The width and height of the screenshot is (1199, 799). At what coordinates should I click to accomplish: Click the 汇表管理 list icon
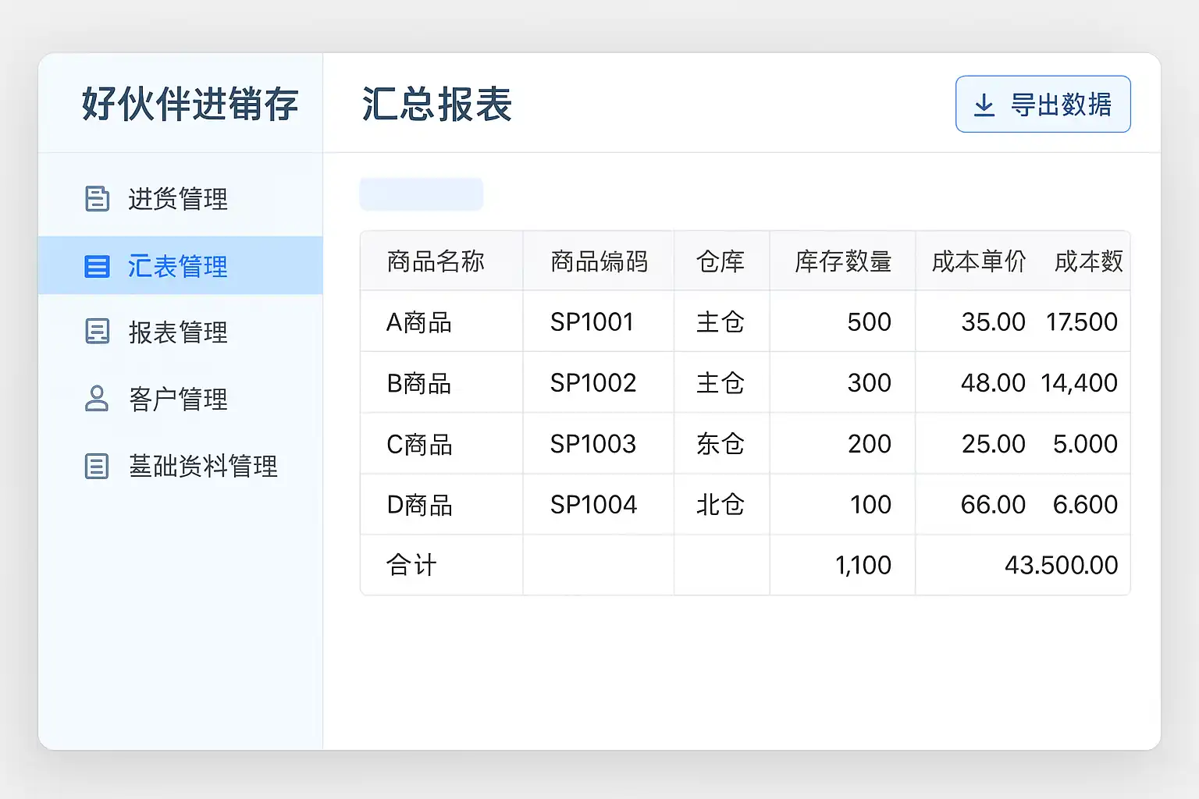tap(97, 267)
